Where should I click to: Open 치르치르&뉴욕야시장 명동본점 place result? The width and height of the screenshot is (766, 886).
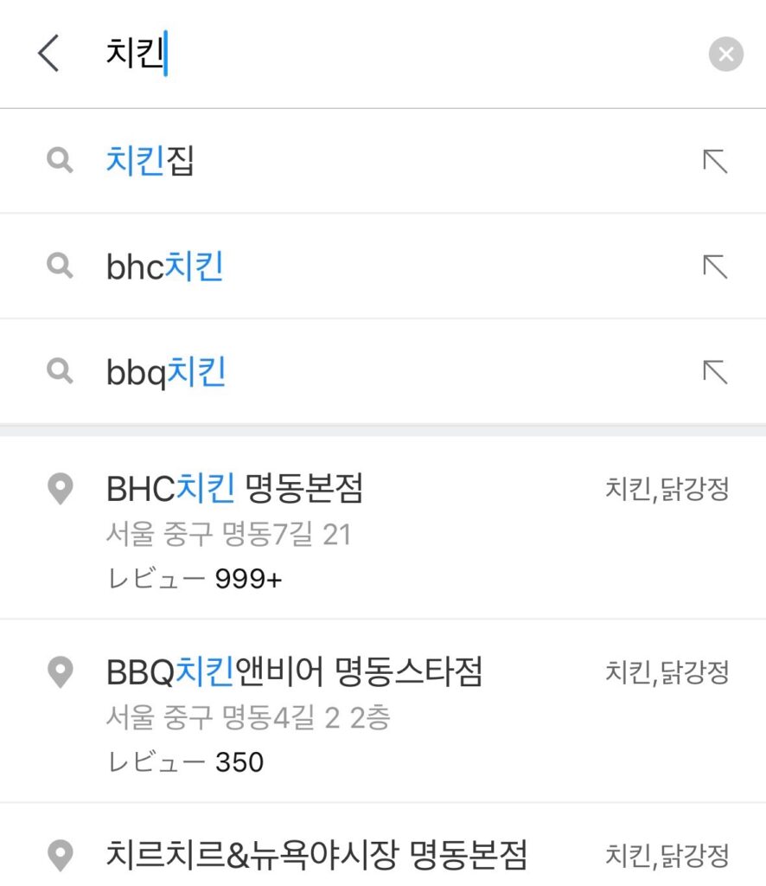(x=383, y=845)
